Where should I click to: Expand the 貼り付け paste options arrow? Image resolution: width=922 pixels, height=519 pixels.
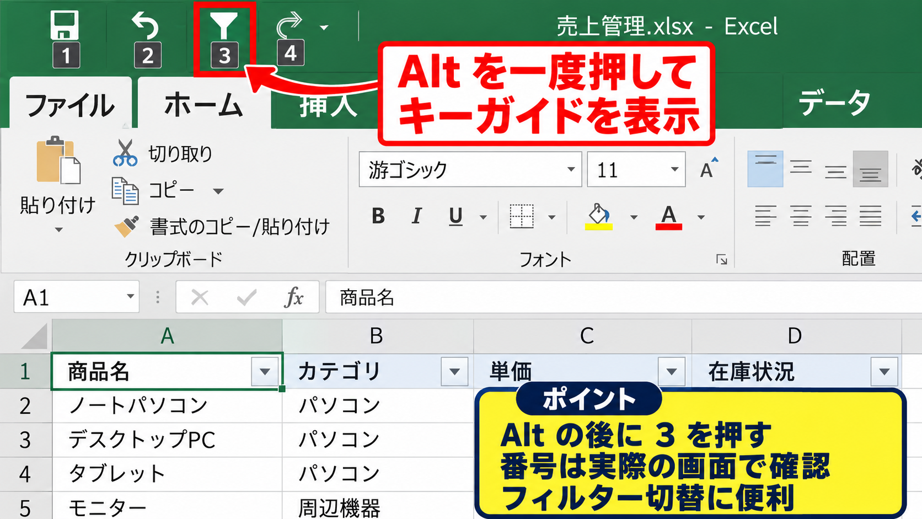pos(58,229)
